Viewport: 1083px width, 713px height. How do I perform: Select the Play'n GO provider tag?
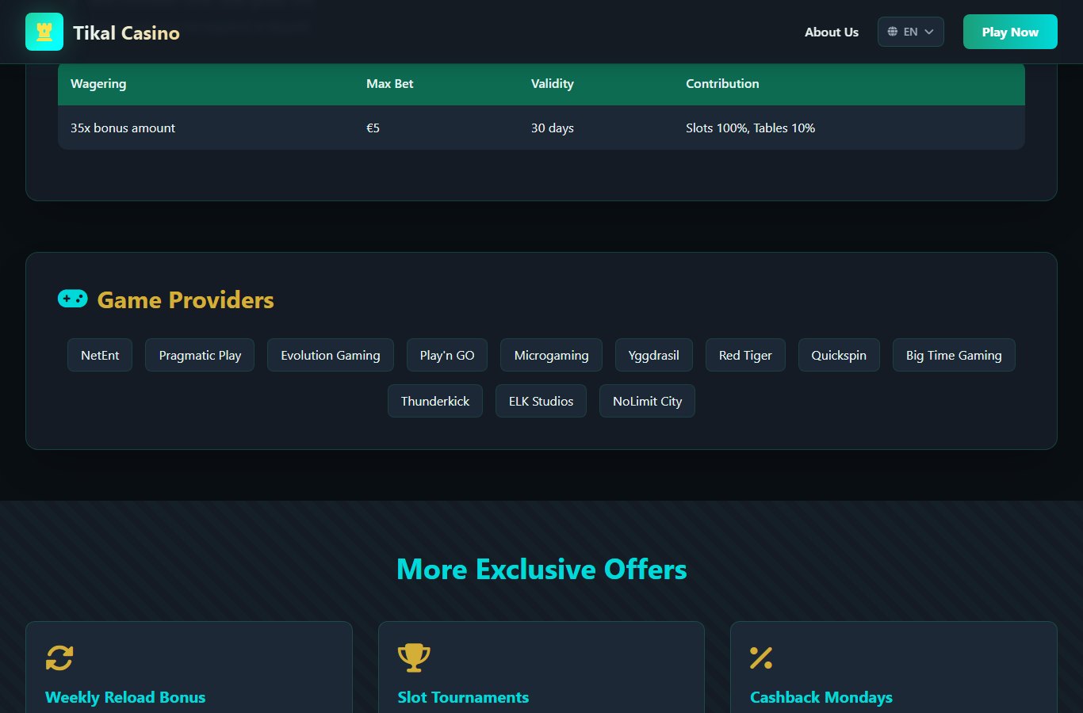click(447, 355)
